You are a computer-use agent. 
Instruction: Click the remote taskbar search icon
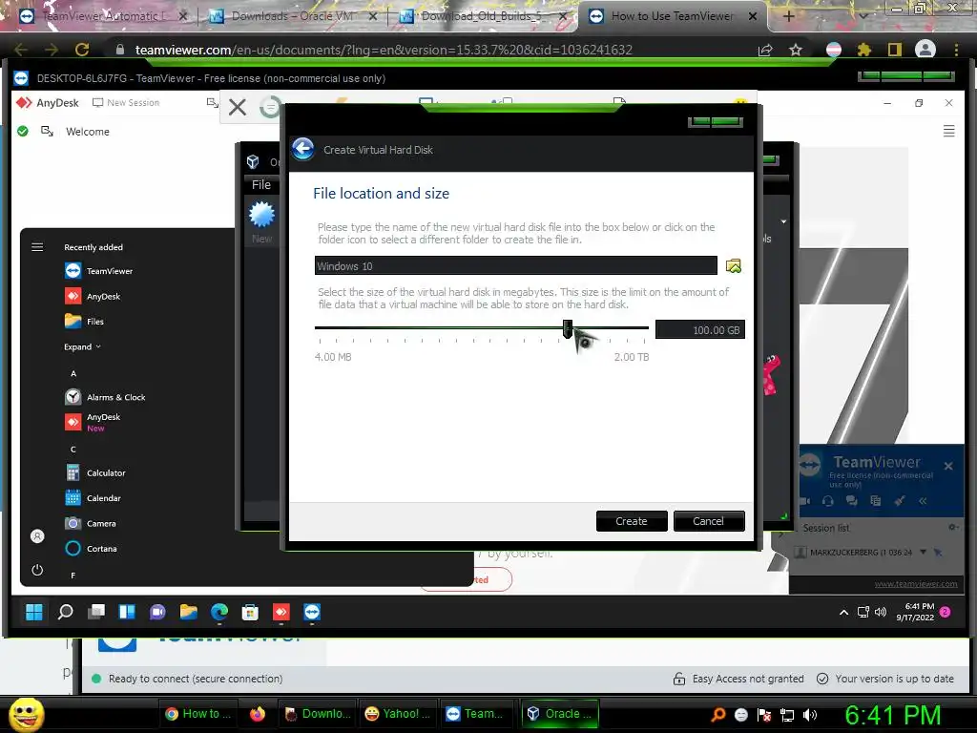click(x=65, y=612)
